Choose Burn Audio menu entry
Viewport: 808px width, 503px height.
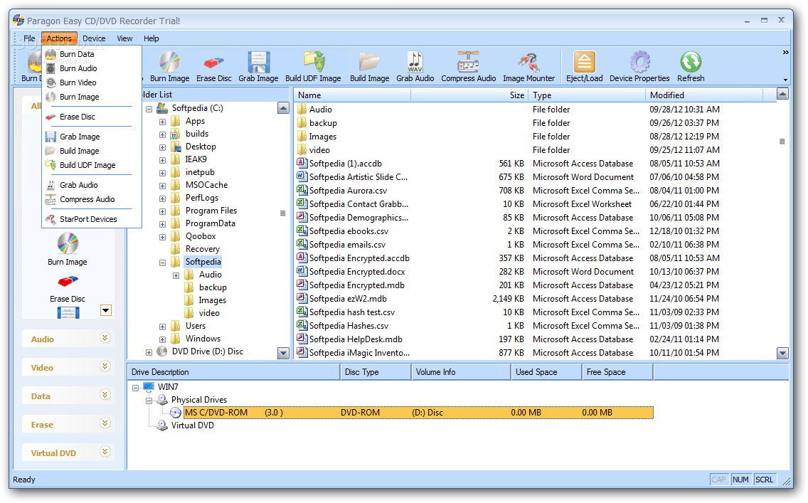pyautogui.click(x=78, y=68)
